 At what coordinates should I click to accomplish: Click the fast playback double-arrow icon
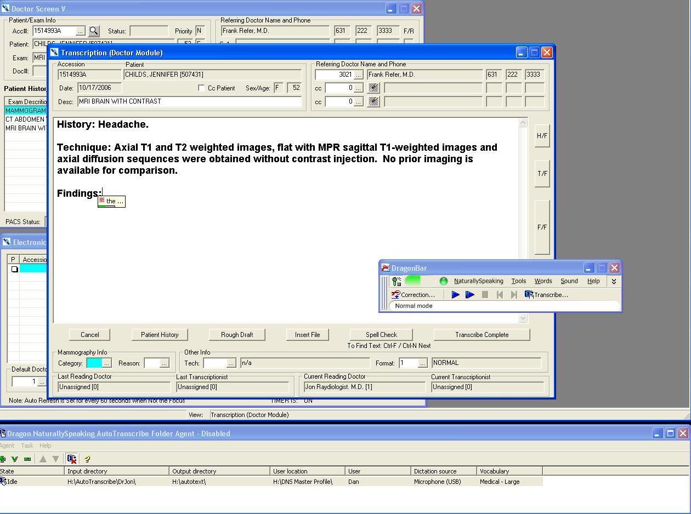click(x=470, y=295)
